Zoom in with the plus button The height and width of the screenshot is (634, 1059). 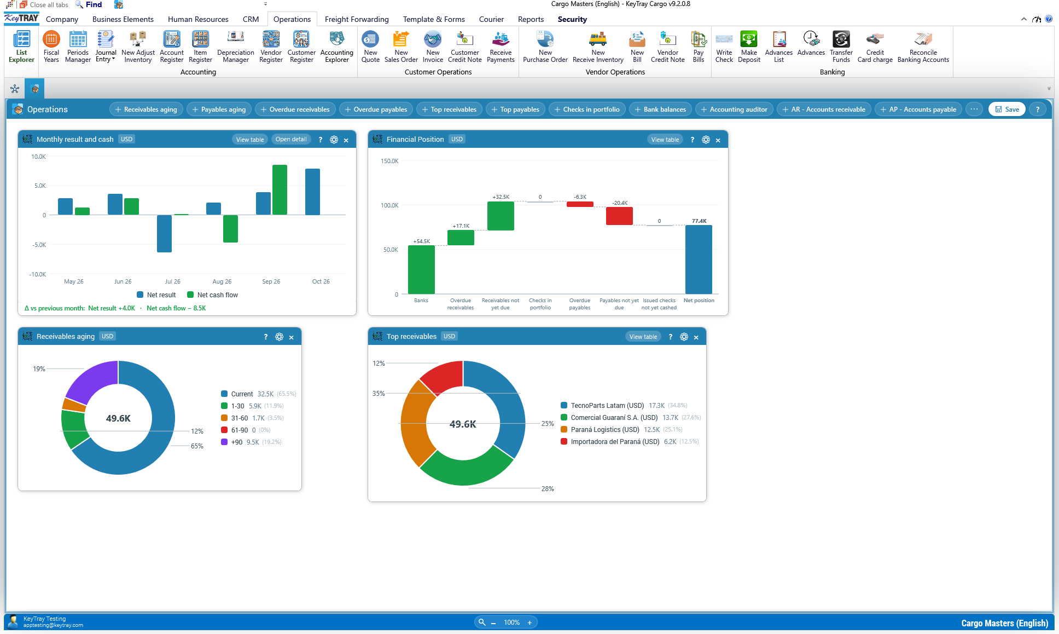(529, 622)
